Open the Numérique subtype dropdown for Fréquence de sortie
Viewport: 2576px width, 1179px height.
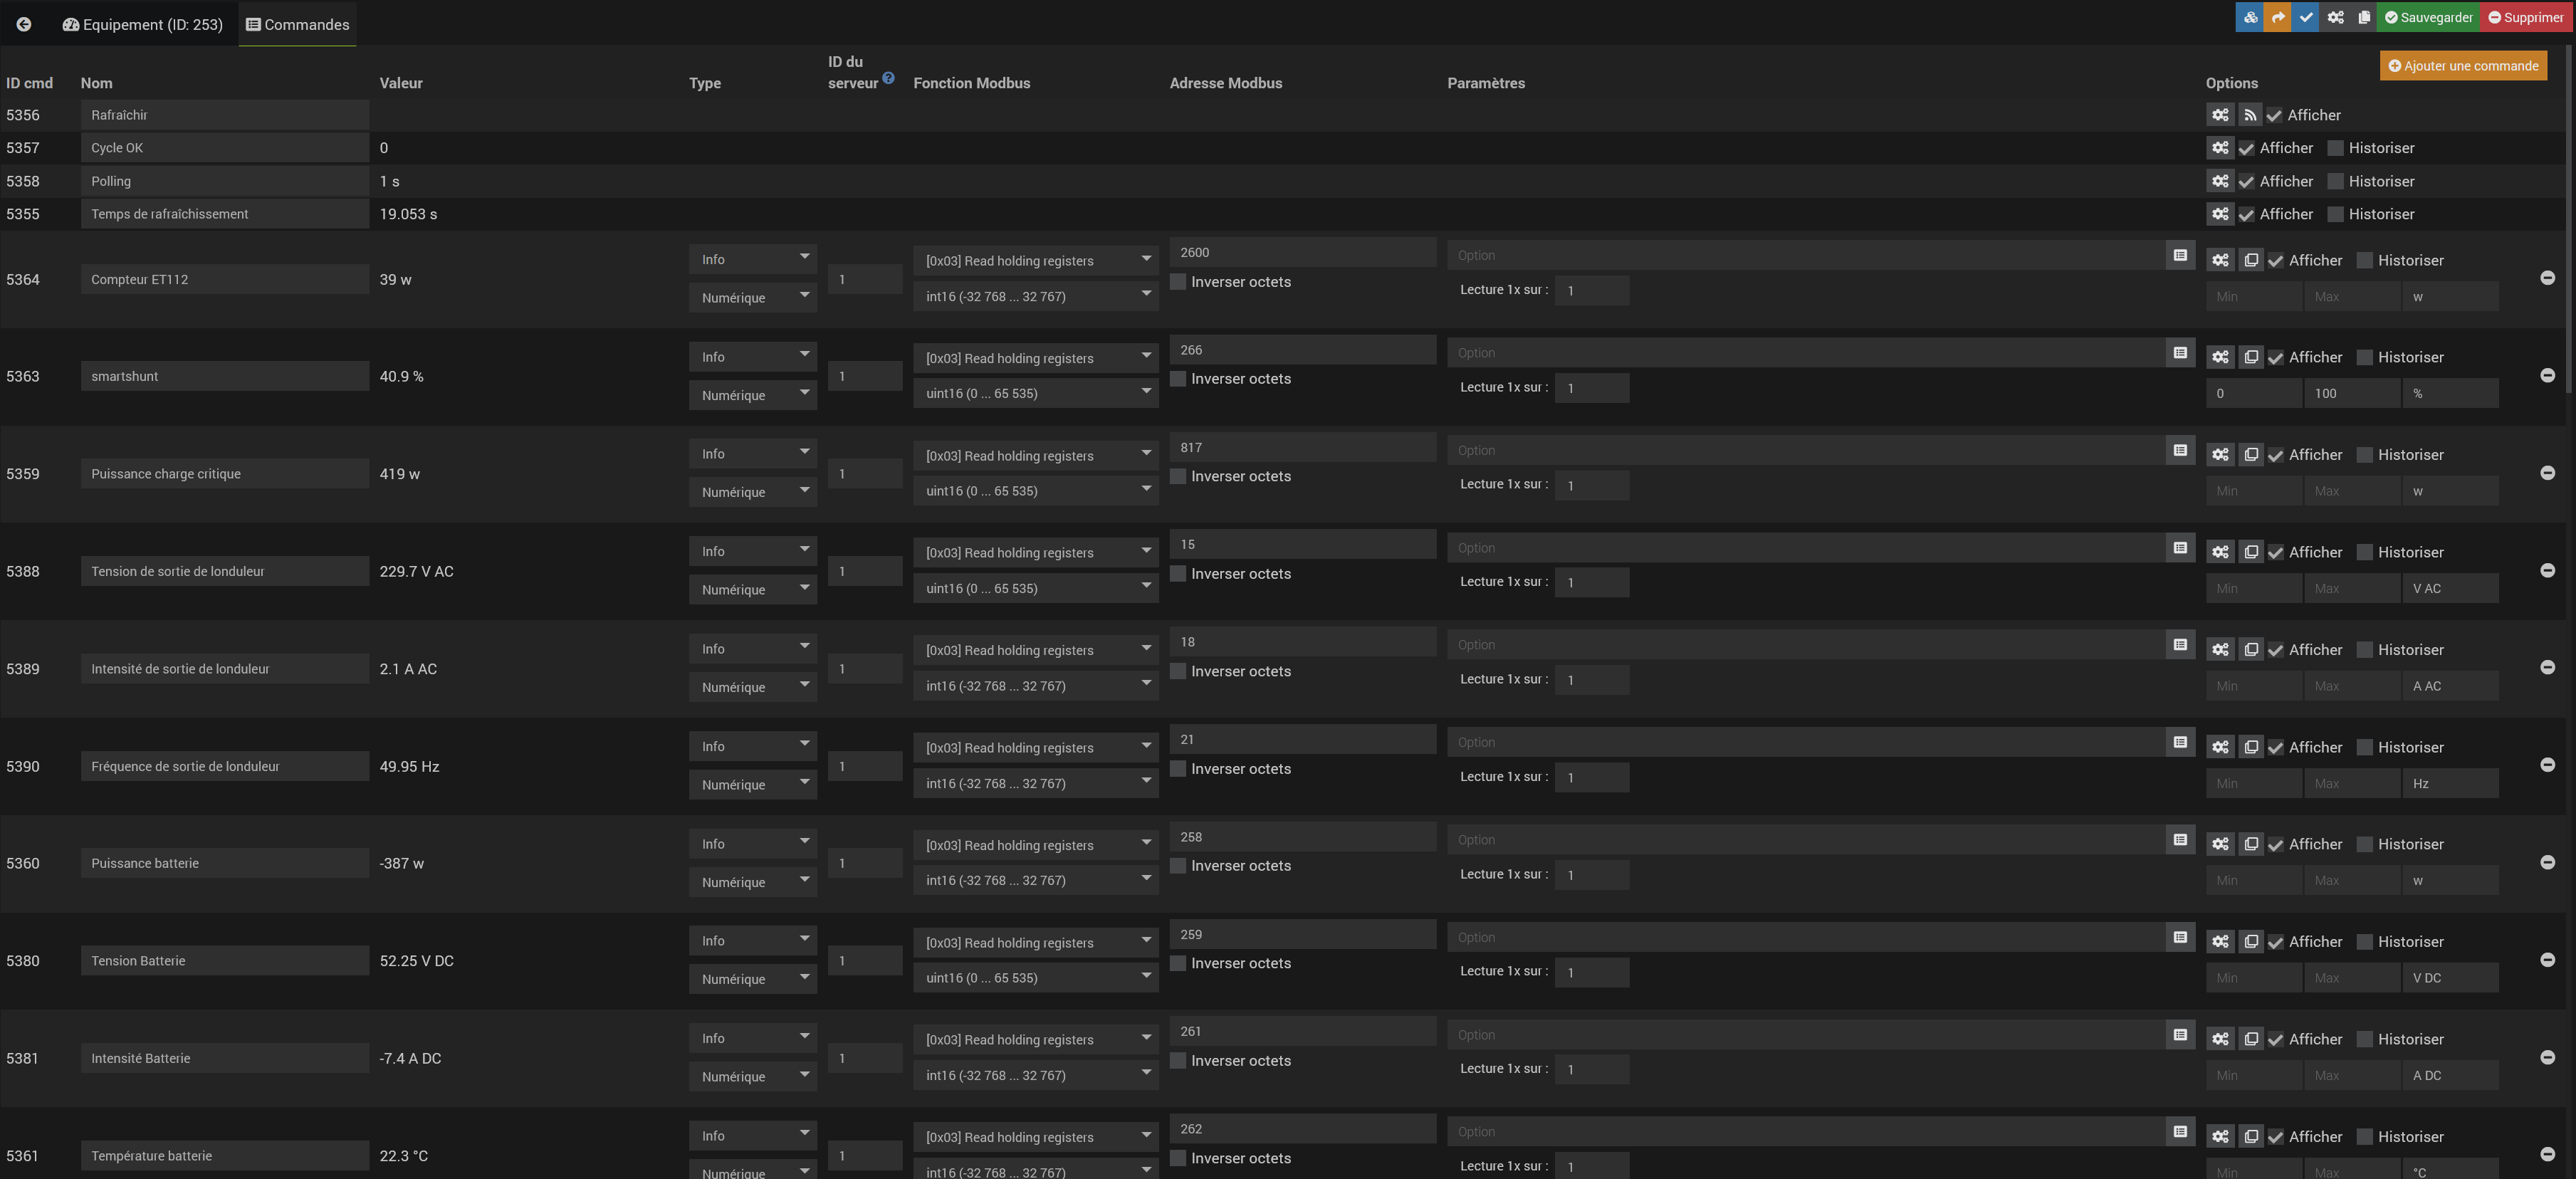752,784
